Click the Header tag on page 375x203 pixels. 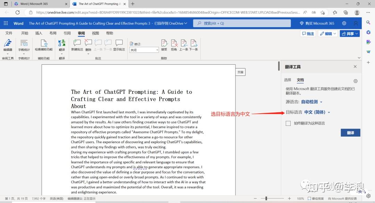pos(240,72)
